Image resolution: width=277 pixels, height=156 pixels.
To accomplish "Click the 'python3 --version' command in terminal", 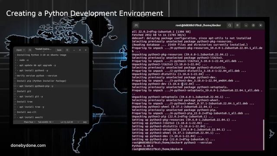I will (x=198, y=143).
